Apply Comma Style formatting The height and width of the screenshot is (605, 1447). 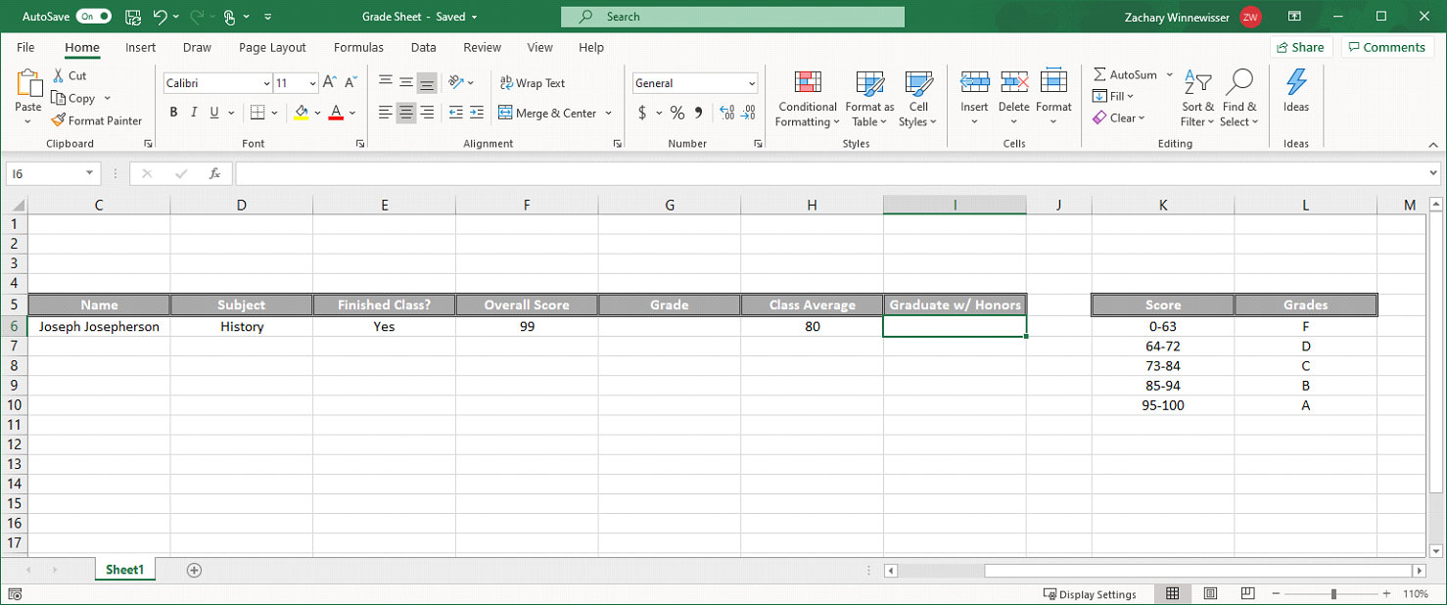698,113
